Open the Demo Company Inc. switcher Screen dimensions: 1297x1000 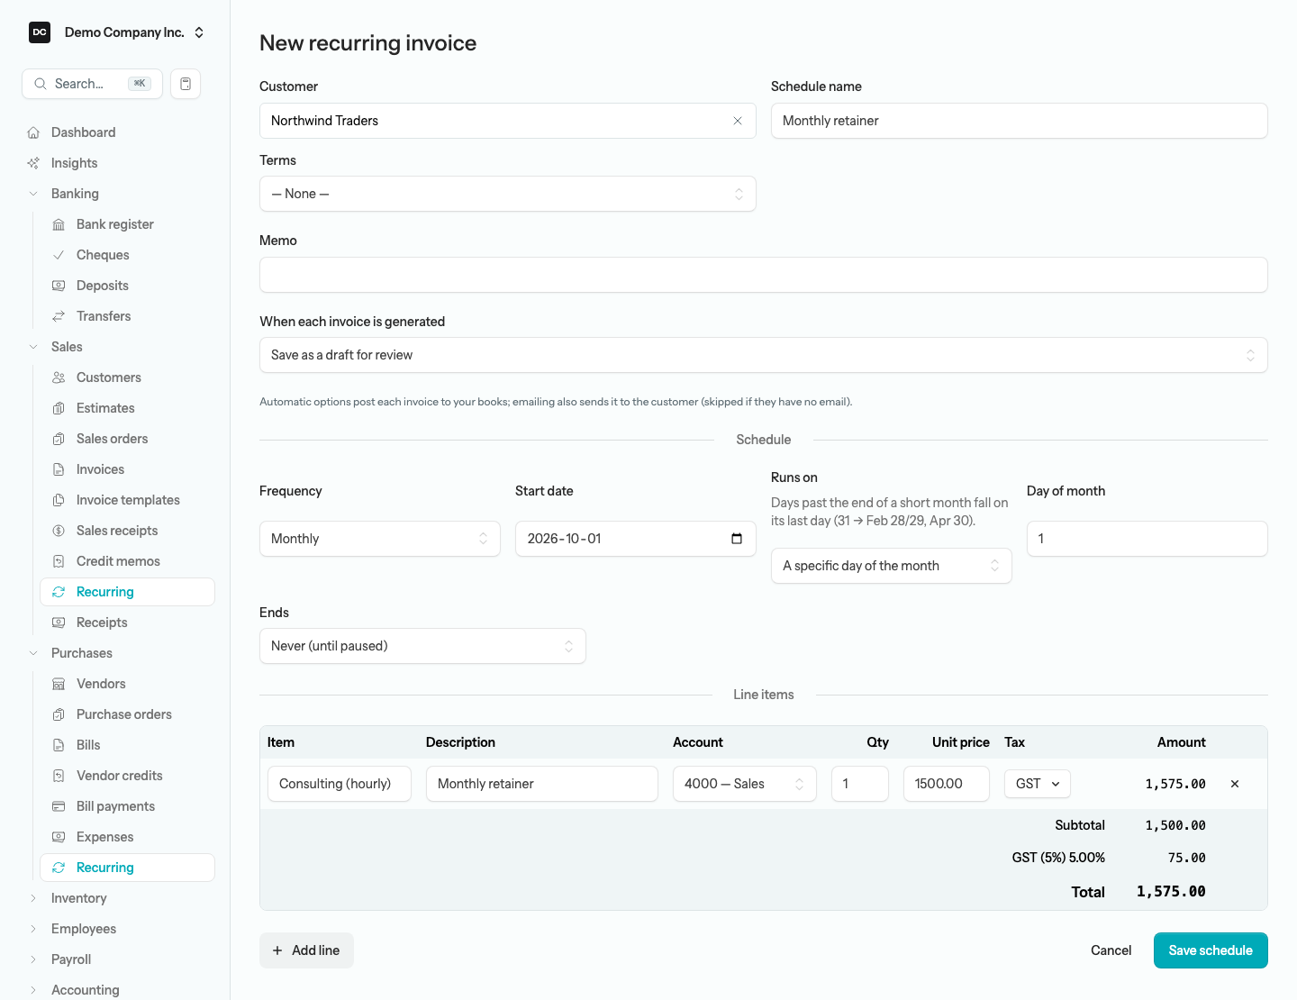point(117,32)
